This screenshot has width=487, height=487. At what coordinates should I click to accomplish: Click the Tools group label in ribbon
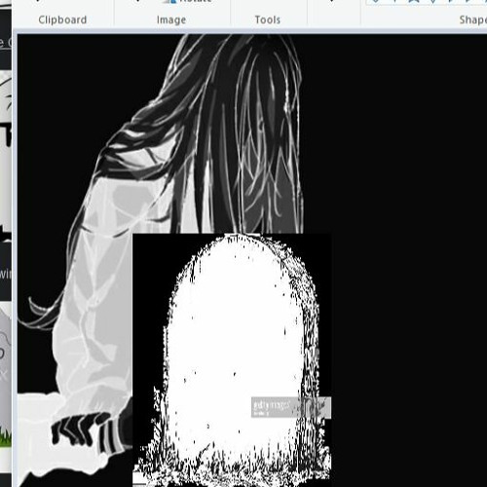(x=267, y=19)
